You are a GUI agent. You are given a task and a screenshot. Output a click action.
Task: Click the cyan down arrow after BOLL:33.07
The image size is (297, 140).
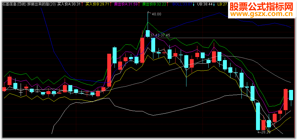[x=193, y=4]
